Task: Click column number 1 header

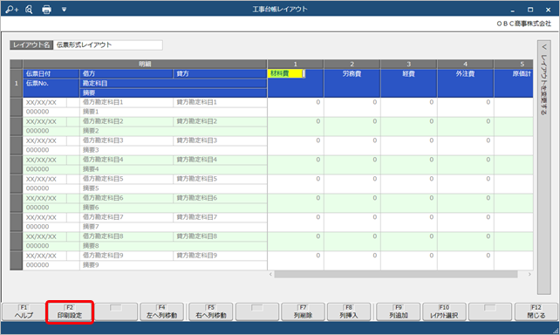Action: (296, 65)
